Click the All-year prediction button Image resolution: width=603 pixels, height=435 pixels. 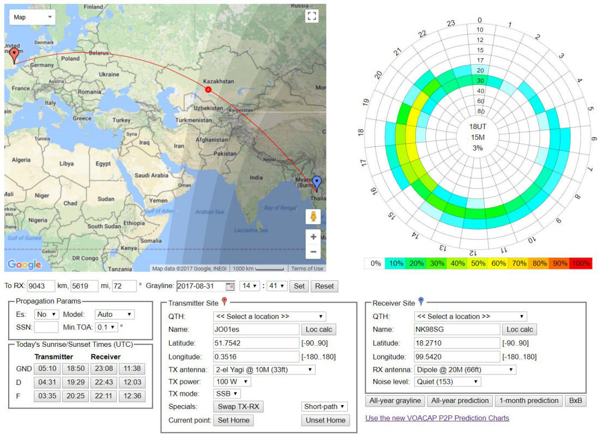459,401
